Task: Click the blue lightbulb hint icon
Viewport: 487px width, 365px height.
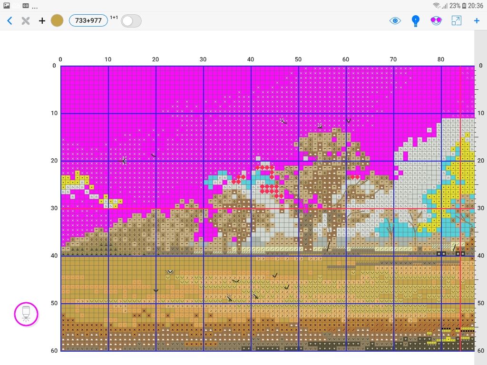Action: tap(416, 21)
